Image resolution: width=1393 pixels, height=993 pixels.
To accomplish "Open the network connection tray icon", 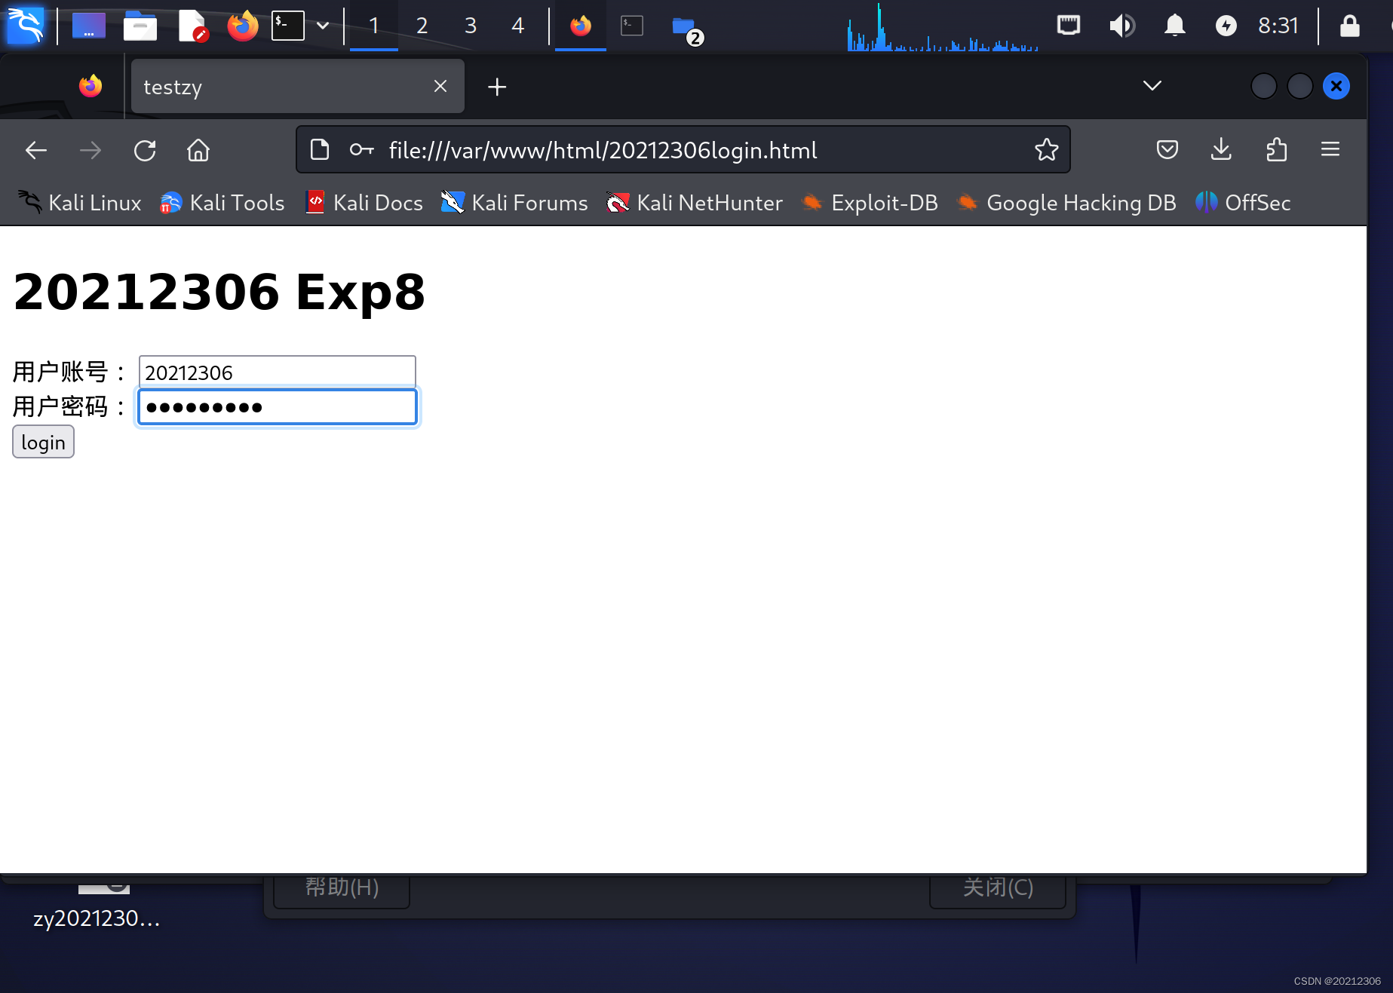I will pos(1069,26).
